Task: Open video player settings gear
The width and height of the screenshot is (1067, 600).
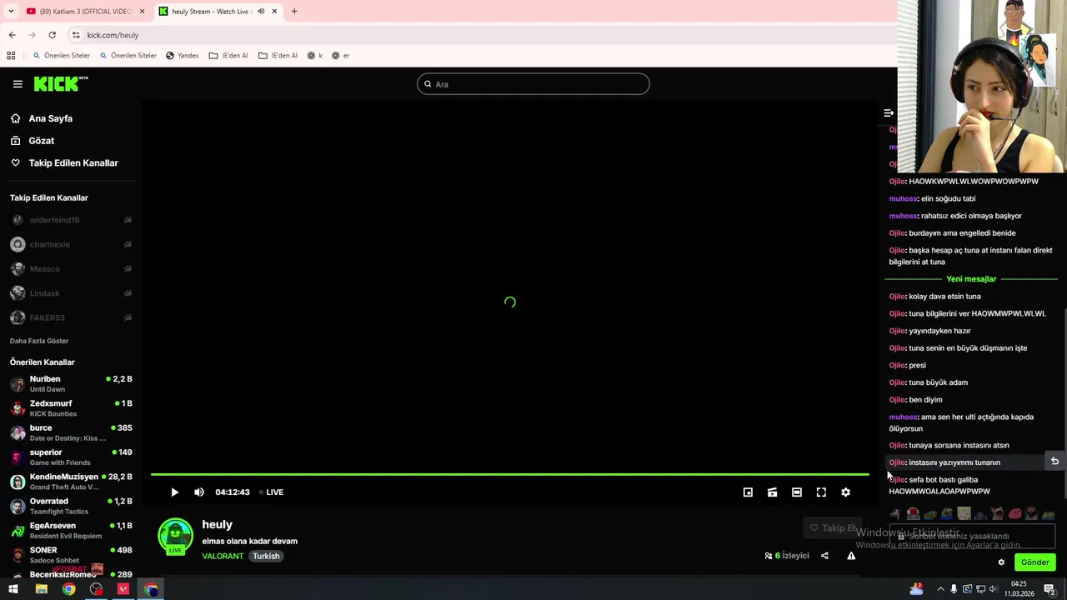Action: (845, 492)
